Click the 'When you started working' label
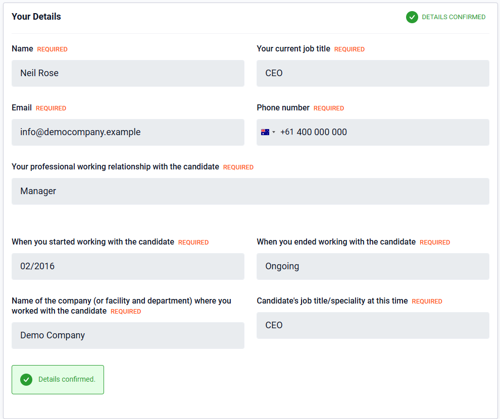Image resolution: width=500 pixels, height=419 pixels. pyautogui.click(x=93, y=242)
